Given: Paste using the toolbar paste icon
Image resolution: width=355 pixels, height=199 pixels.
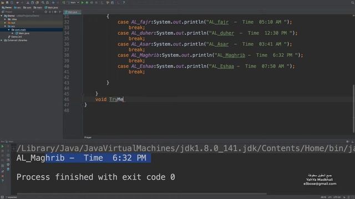Looking at the screenshot, I should (37, 2).
